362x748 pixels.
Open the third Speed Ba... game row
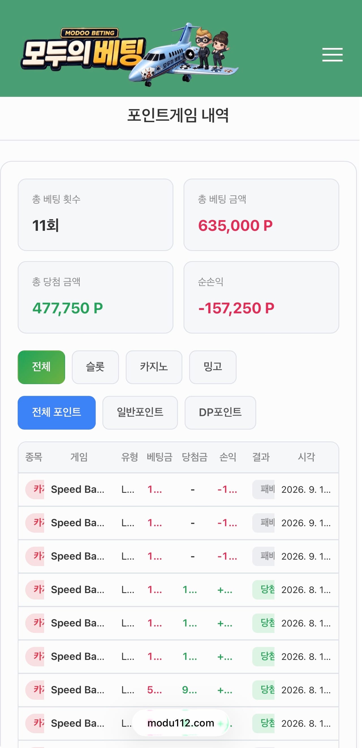point(178,556)
